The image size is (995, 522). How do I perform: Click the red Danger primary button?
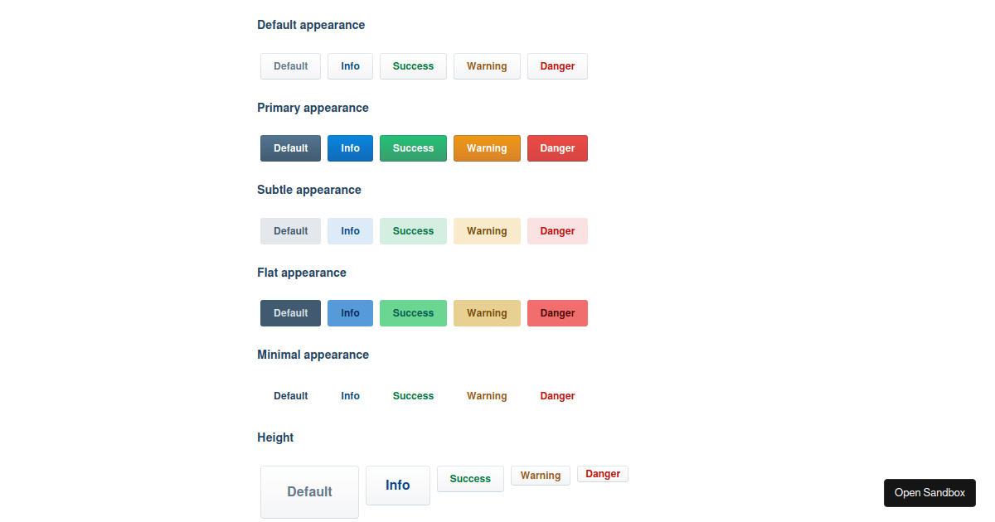557,147
